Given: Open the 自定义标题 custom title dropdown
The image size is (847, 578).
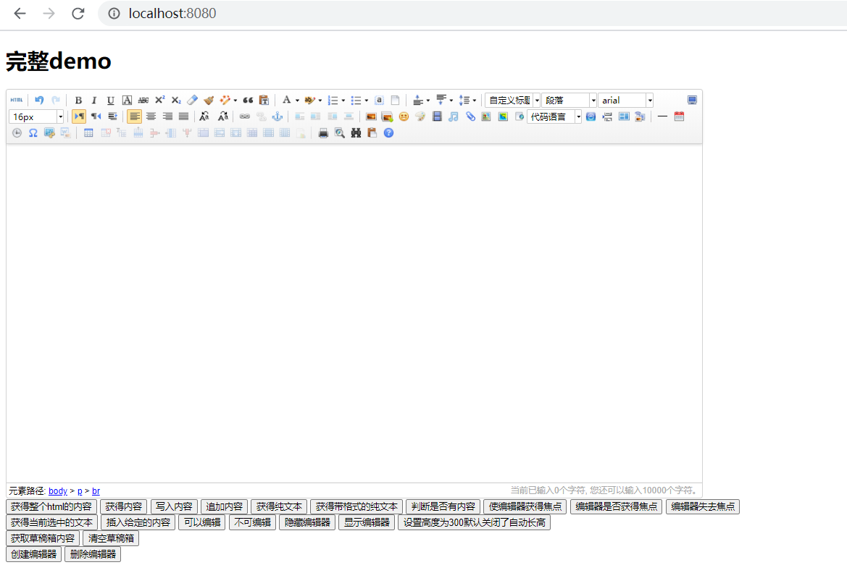Looking at the screenshot, I should tap(513, 101).
